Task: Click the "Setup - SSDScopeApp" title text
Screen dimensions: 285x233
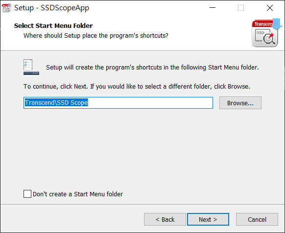Action: [51, 8]
